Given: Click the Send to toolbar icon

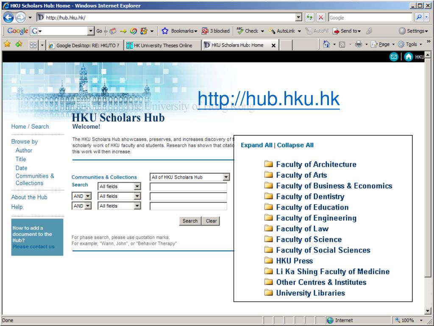Looking at the screenshot, I should (336, 31).
